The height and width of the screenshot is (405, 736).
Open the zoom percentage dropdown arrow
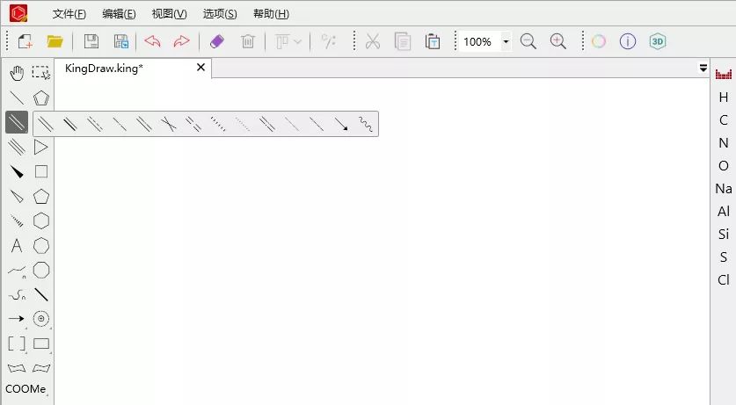pyautogui.click(x=506, y=41)
